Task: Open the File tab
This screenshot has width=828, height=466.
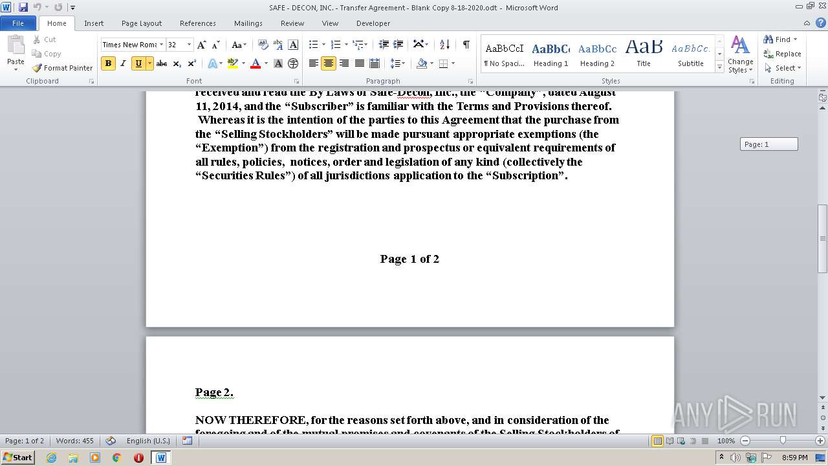Action: 18,23
